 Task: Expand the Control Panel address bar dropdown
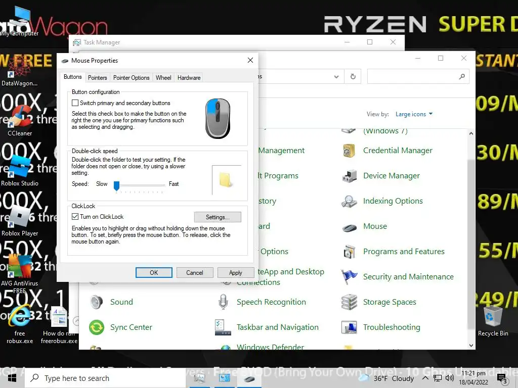[x=336, y=77]
